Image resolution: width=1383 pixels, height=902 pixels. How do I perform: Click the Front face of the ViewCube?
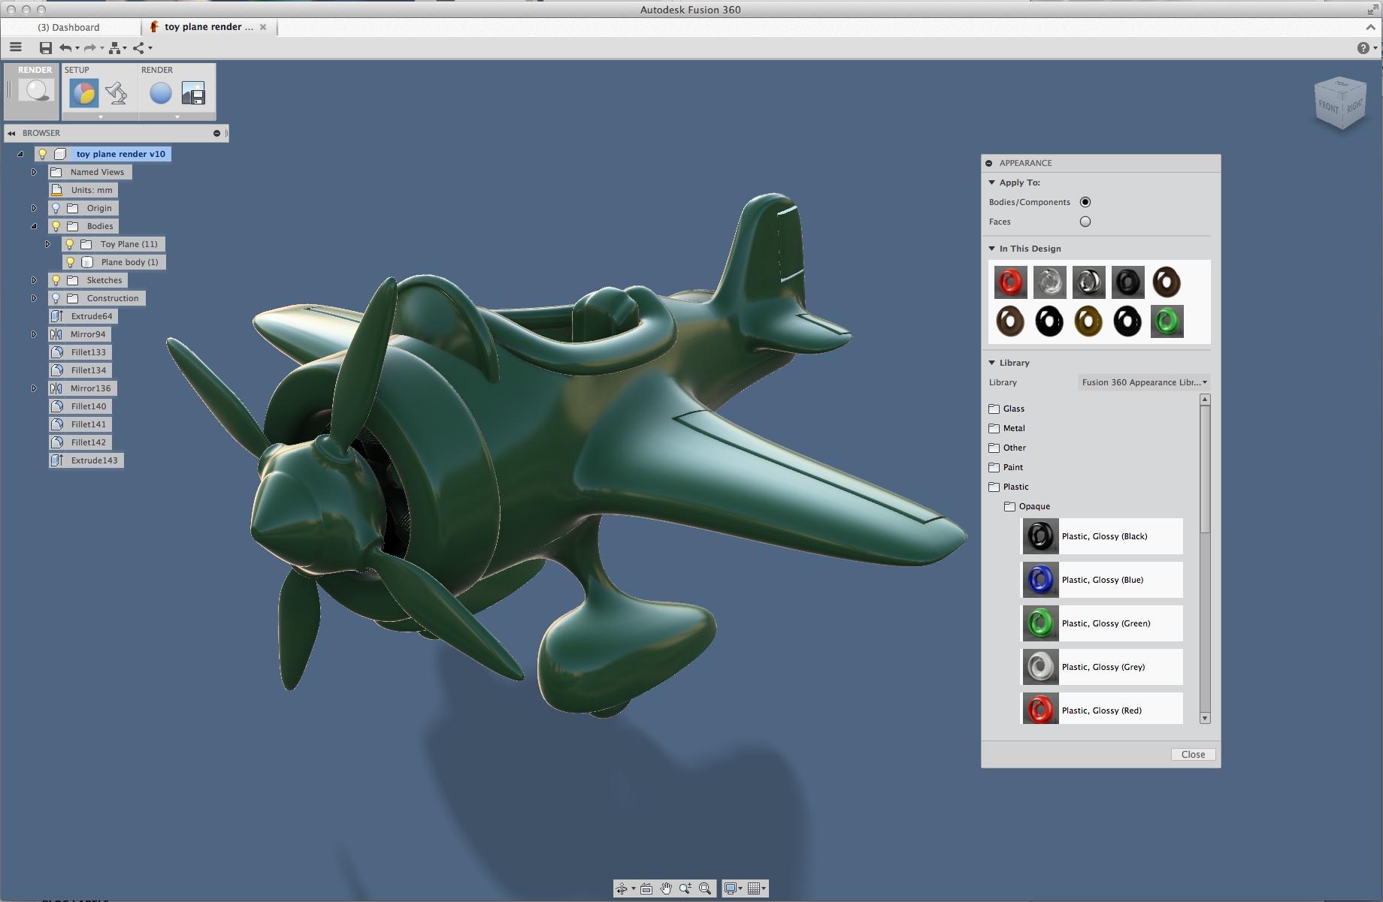click(x=1328, y=105)
